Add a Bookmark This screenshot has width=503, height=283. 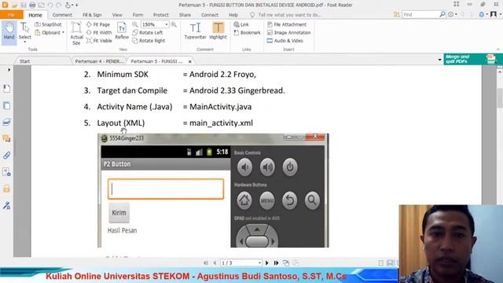coord(247,33)
